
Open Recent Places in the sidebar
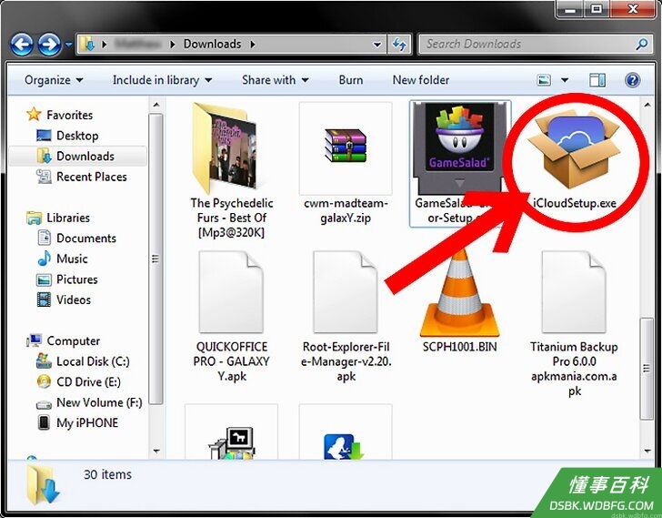point(92,177)
